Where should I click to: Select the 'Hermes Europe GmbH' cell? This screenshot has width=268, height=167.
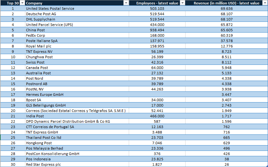[x=77, y=94]
